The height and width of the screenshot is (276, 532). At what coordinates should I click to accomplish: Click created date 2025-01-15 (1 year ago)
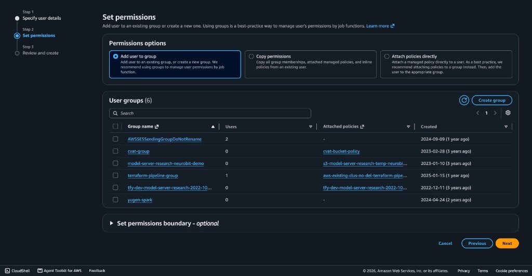(445, 176)
